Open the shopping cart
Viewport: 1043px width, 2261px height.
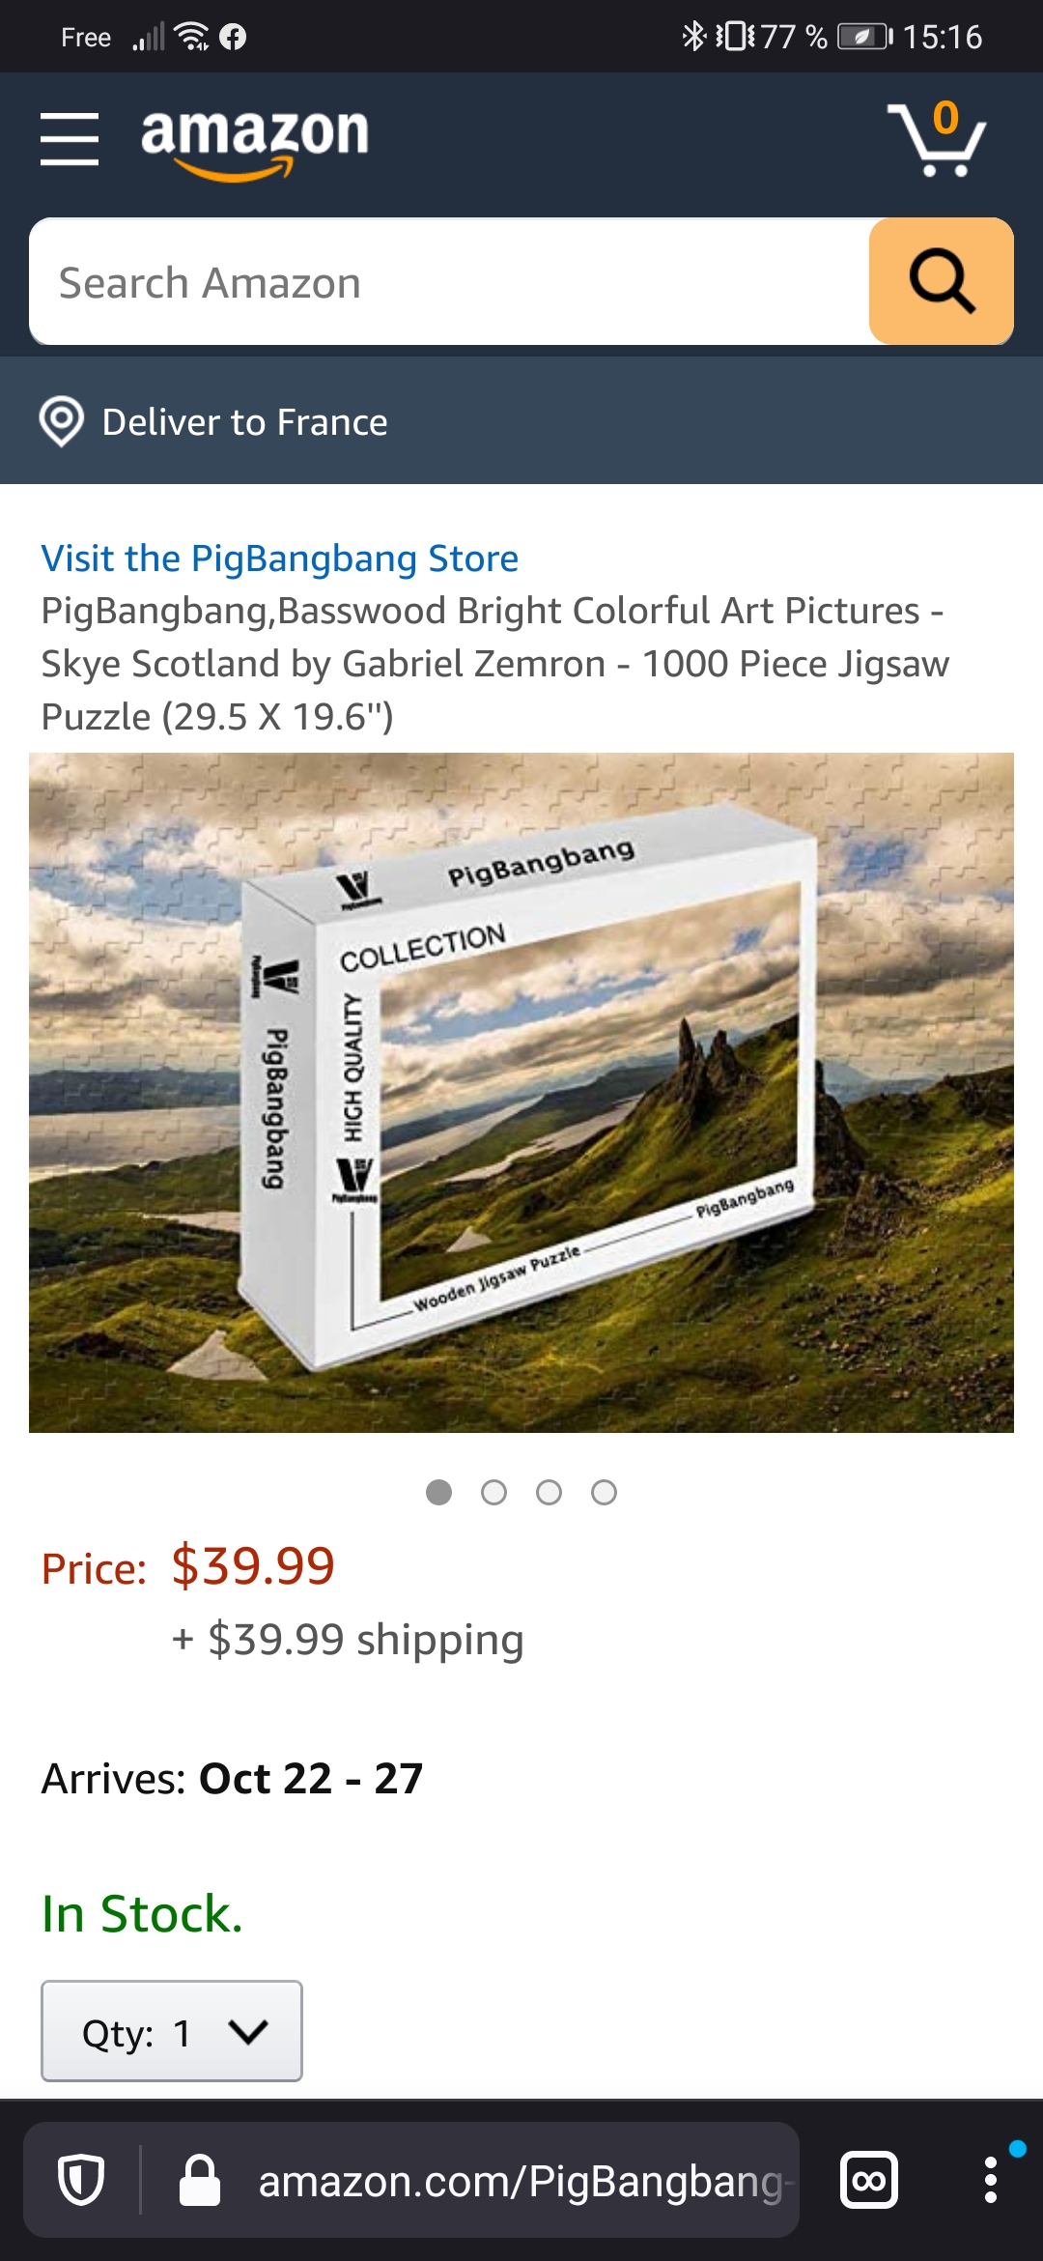936,138
